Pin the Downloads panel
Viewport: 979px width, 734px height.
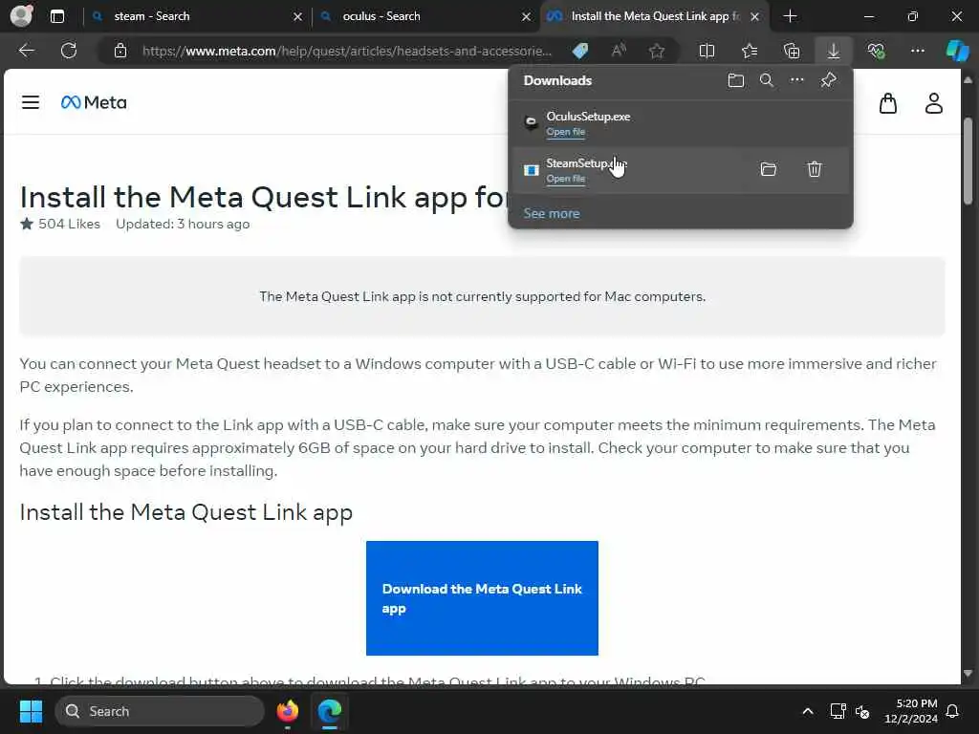click(x=829, y=80)
